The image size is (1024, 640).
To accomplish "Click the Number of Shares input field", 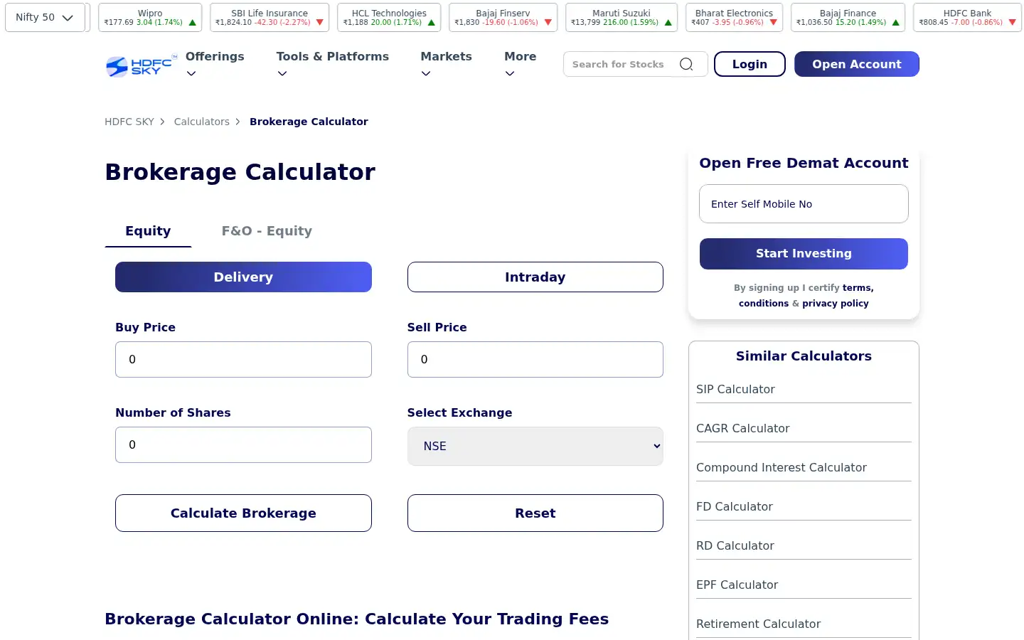I will tap(243, 445).
